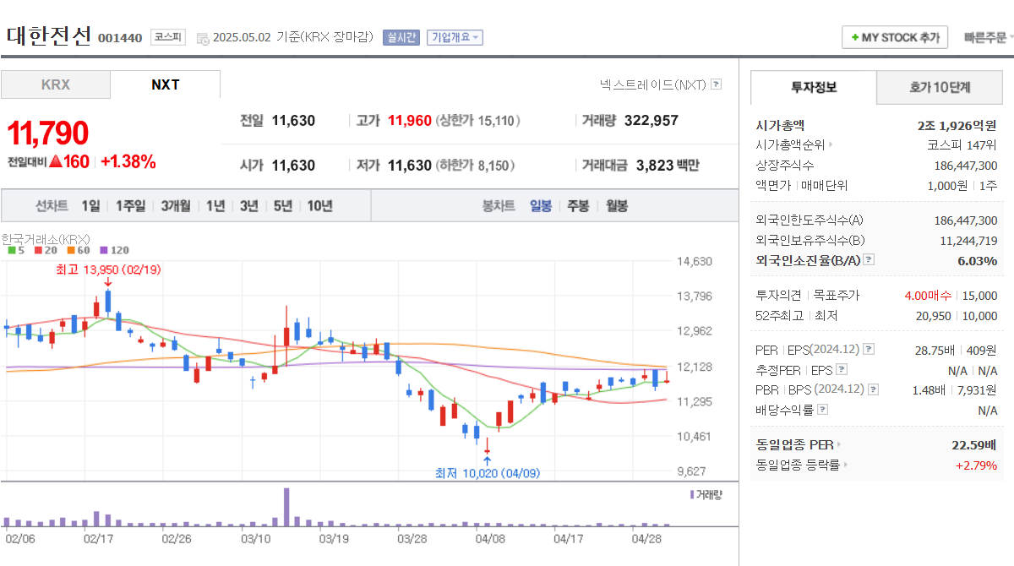The image size is (1014, 566).
Task: Click the EPS(2024.12) help icon
Action: [868, 350]
